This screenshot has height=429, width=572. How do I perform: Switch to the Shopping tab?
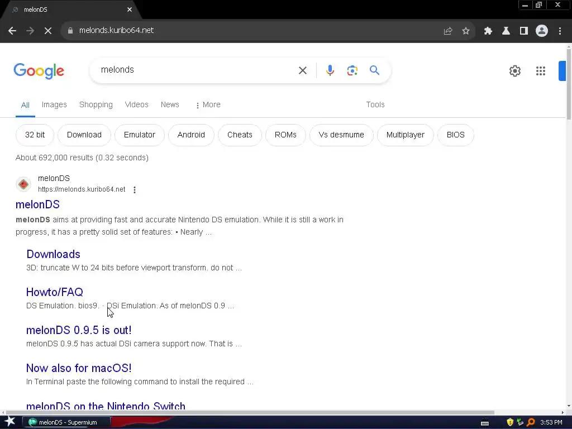(96, 104)
